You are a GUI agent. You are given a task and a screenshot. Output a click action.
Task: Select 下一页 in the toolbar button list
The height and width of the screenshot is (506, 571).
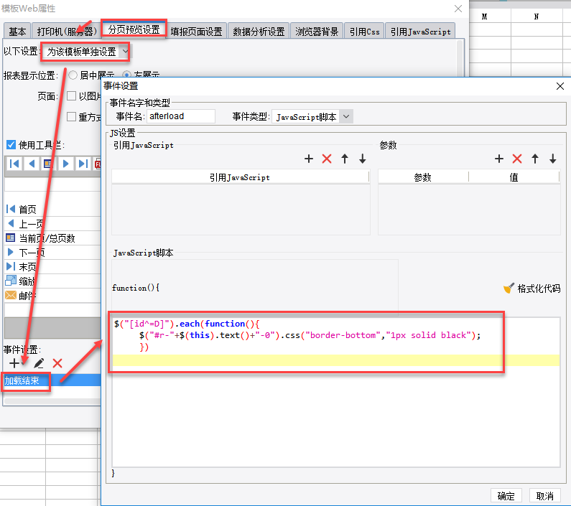(x=53, y=252)
